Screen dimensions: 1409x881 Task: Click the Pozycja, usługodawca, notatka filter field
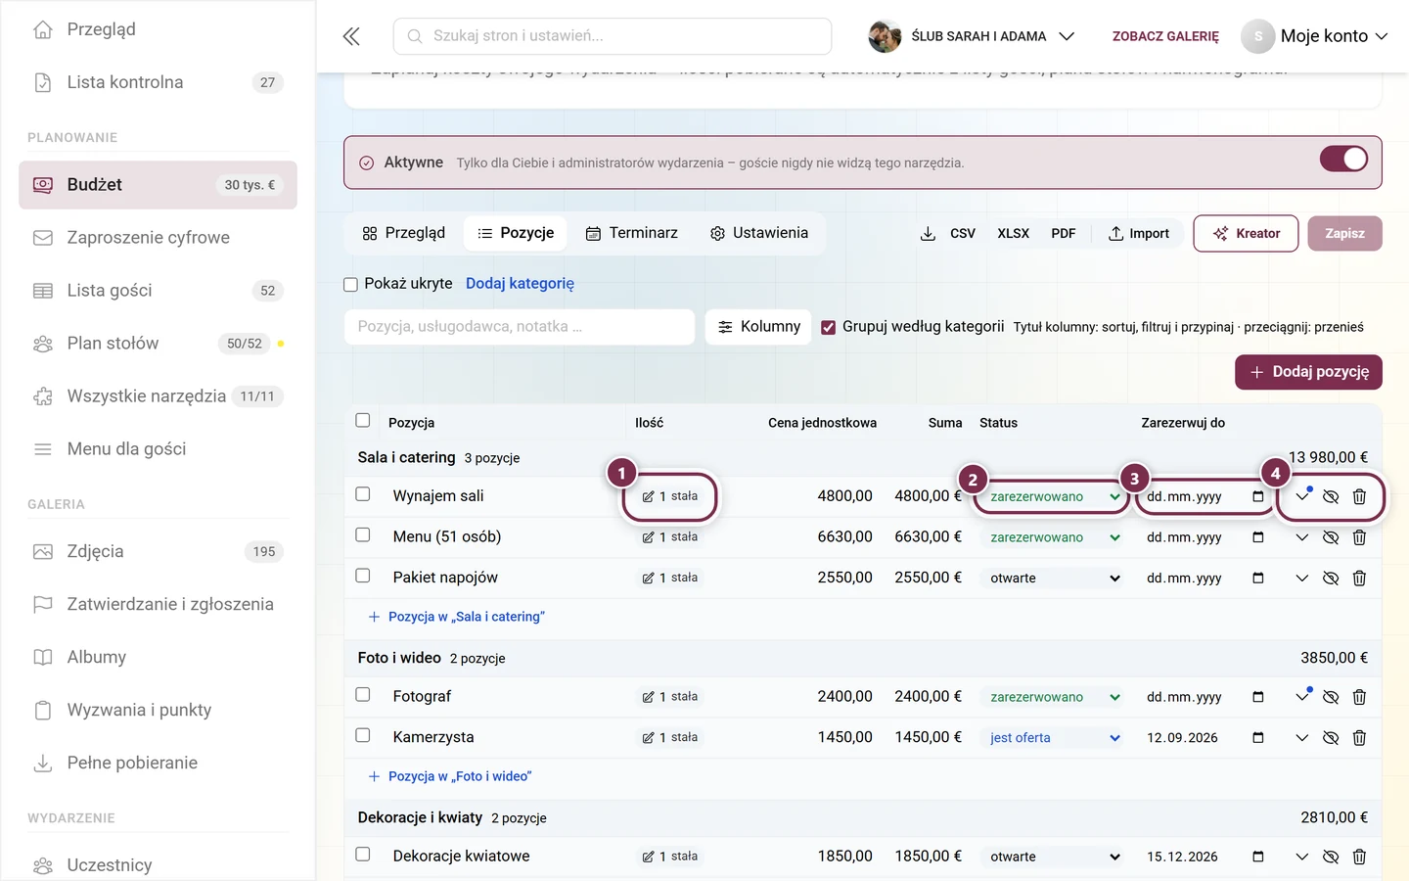tap(520, 327)
